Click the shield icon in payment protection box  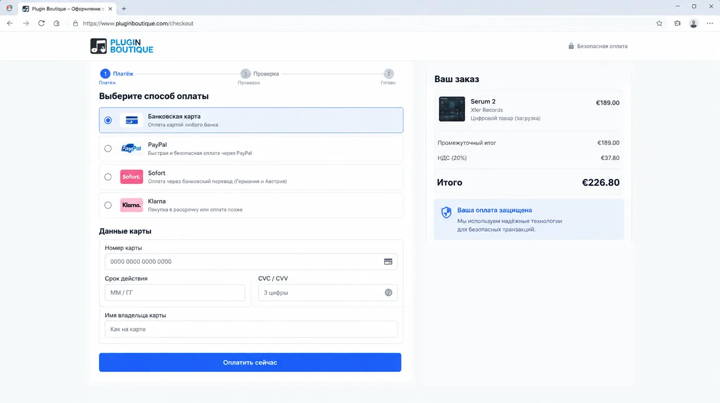pyautogui.click(x=446, y=213)
